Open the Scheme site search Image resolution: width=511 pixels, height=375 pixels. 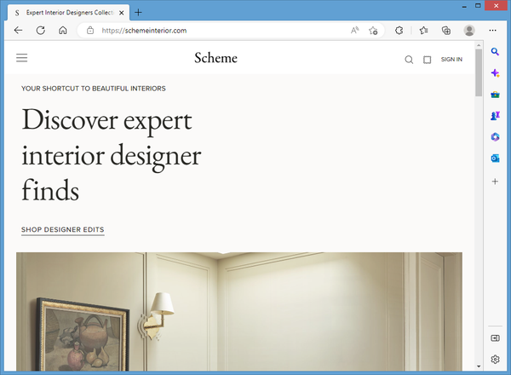409,60
